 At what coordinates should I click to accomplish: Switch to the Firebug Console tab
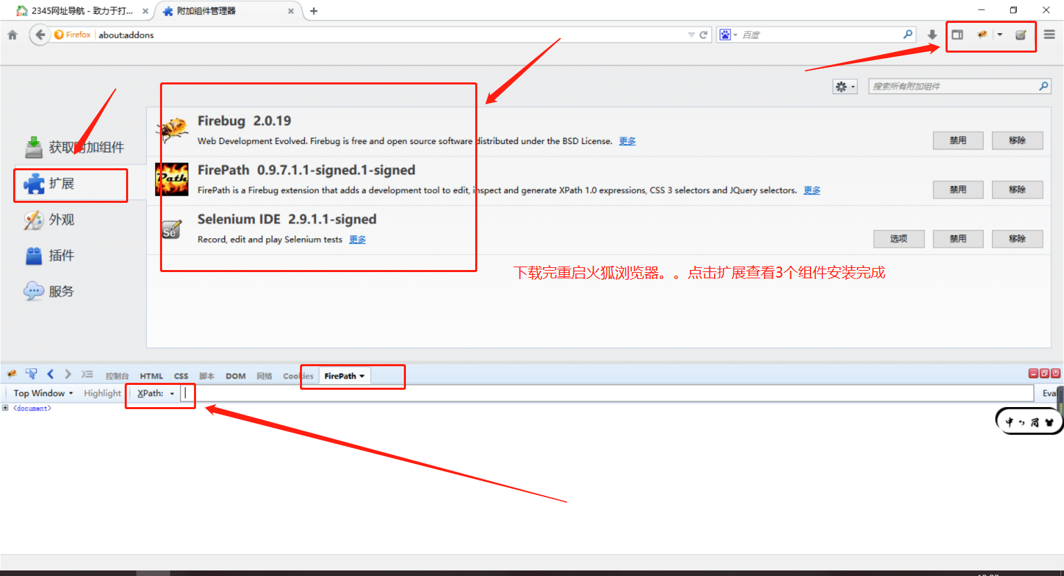pyautogui.click(x=117, y=376)
